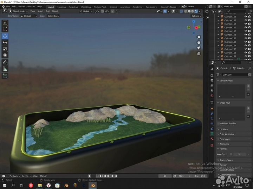Open the Options dropdown
The width and height of the screenshot is (253, 189).
click(x=196, y=16)
